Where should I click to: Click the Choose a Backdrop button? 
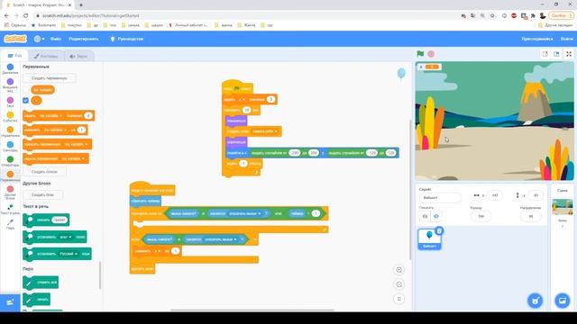click(562, 301)
